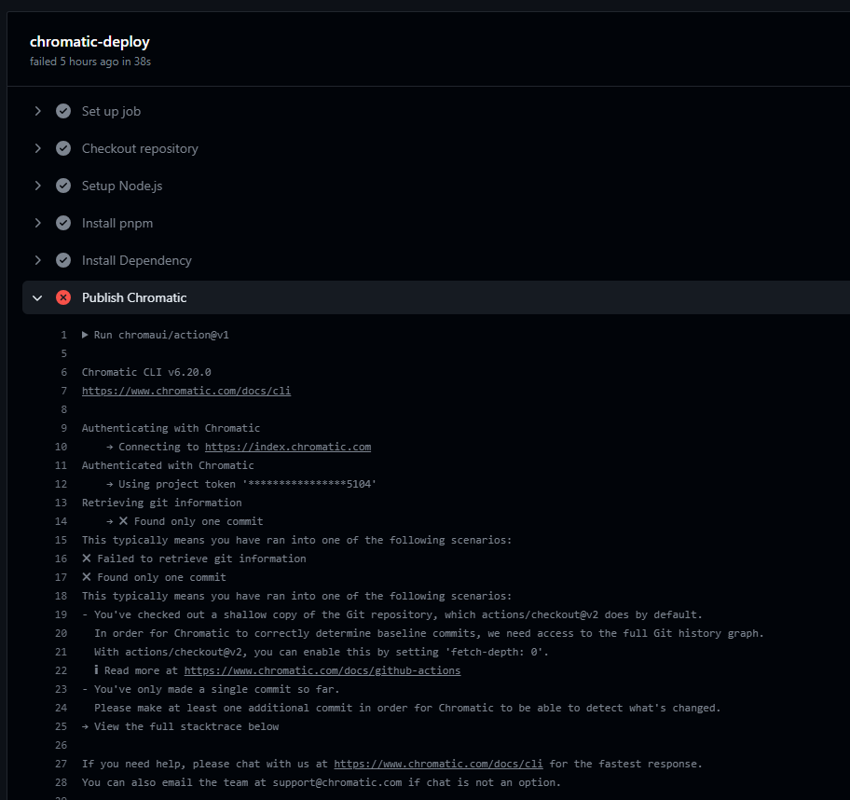This screenshot has height=800, width=850.
Task: Click log line 20 about baseline commits
Action: pos(429,633)
